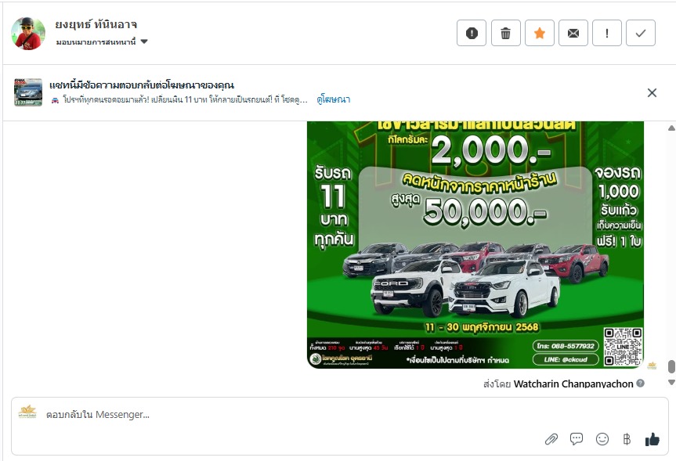Click the ad banner heading แชทนี้มีข้อความตอบกลับต่อโฆษณาของคุณ

[x=142, y=85]
